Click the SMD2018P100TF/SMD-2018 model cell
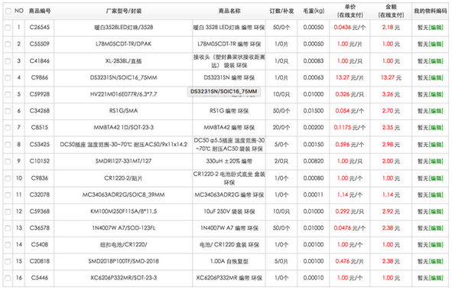The image size is (452, 291). 124,262
